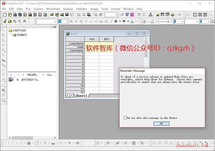Expand the font color dropdown arrow
The image size is (215, 151).
point(136,21)
